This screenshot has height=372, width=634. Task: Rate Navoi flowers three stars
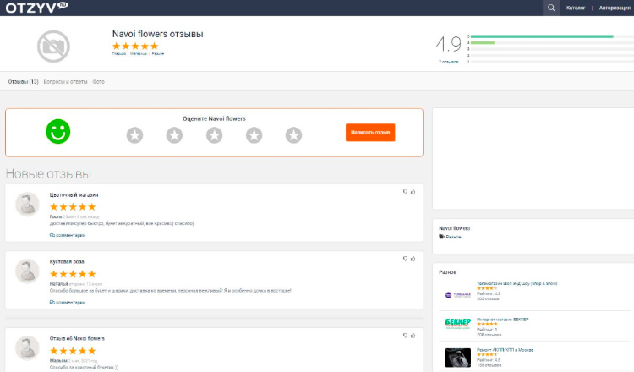[214, 134]
